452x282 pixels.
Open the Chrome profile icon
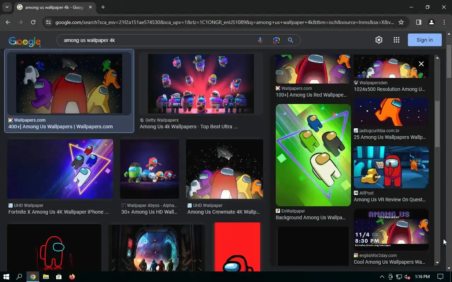431,22
